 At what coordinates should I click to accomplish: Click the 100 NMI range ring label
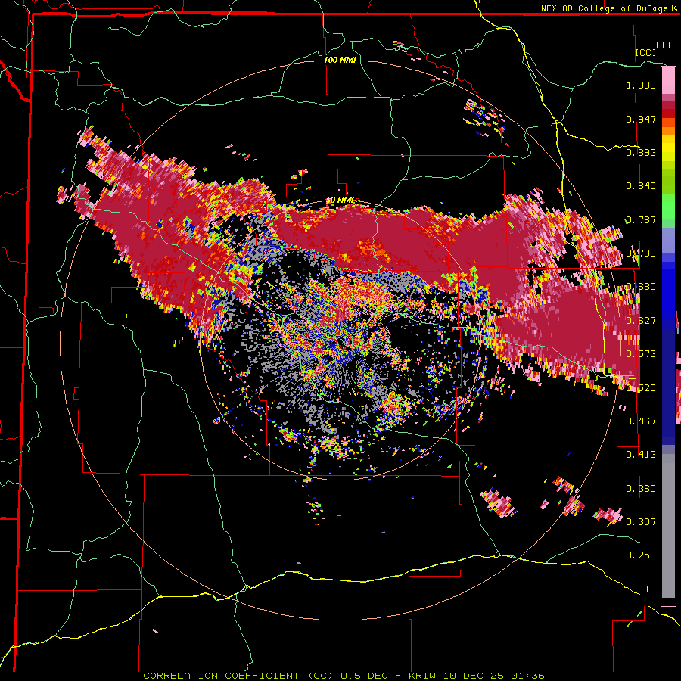coord(340,60)
